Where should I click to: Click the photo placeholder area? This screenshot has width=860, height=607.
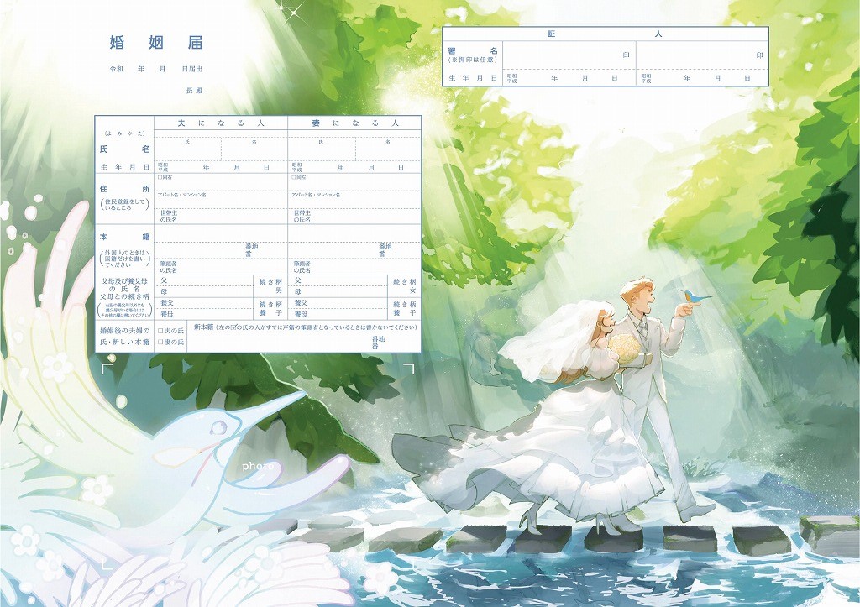click(258, 466)
